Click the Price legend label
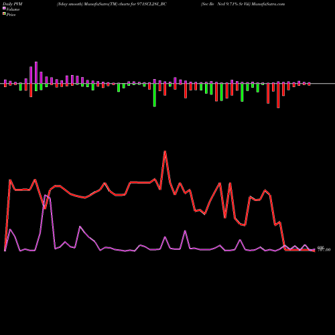This screenshot has width=335, height=335. (x=11, y=15)
